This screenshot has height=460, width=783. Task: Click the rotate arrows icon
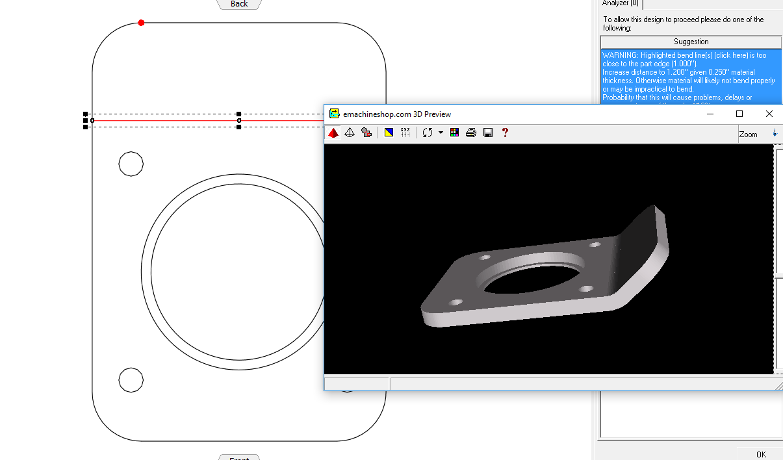[x=427, y=133]
